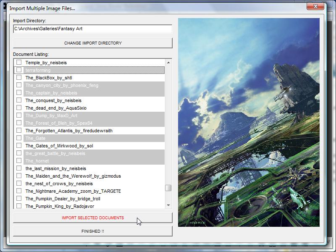Click the CHANGE IMPORT DIRECTORY button

click(x=93, y=43)
